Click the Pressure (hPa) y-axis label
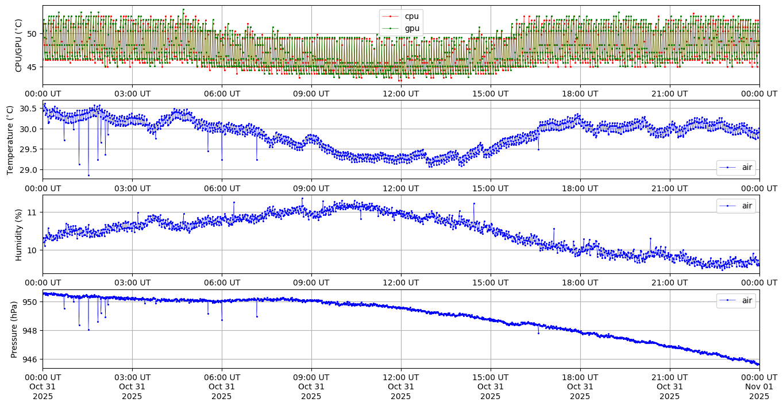Viewport: 783px width, 406px height. pyautogui.click(x=14, y=329)
